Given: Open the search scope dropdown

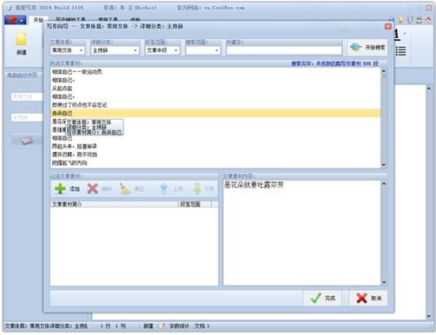Looking at the screenshot, I should tap(202, 50).
